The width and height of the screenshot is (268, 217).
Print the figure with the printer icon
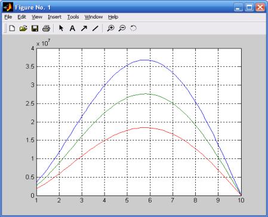click(46, 28)
